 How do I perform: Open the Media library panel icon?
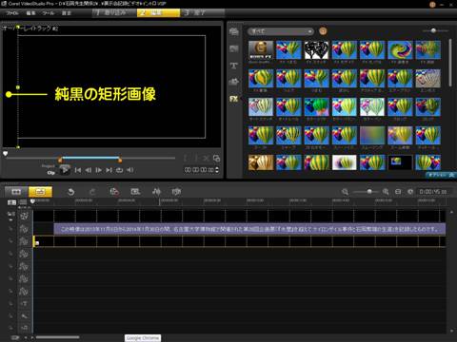[x=234, y=31]
